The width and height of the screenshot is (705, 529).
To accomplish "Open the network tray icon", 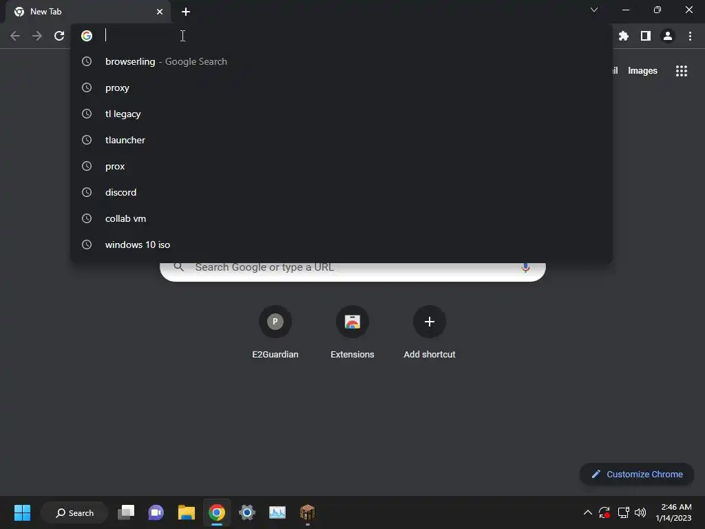I will coord(623,512).
